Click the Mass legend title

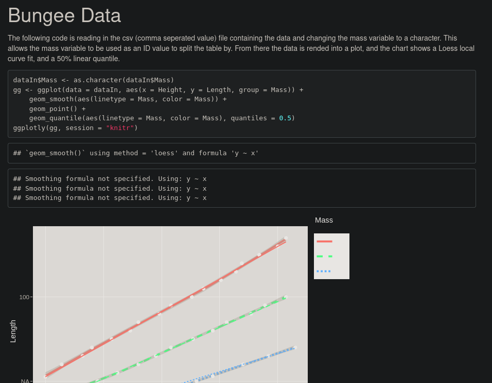point(324,220)
